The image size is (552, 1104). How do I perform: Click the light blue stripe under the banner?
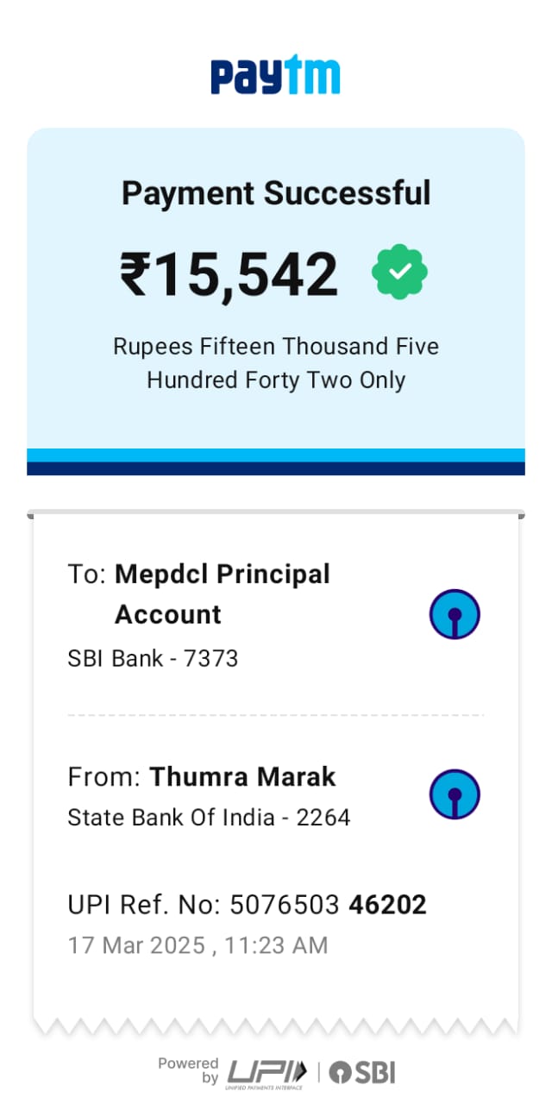[x=276, y=455]
